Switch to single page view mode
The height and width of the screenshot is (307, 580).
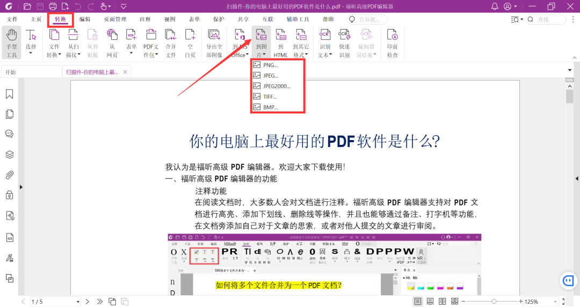point(418,302)
